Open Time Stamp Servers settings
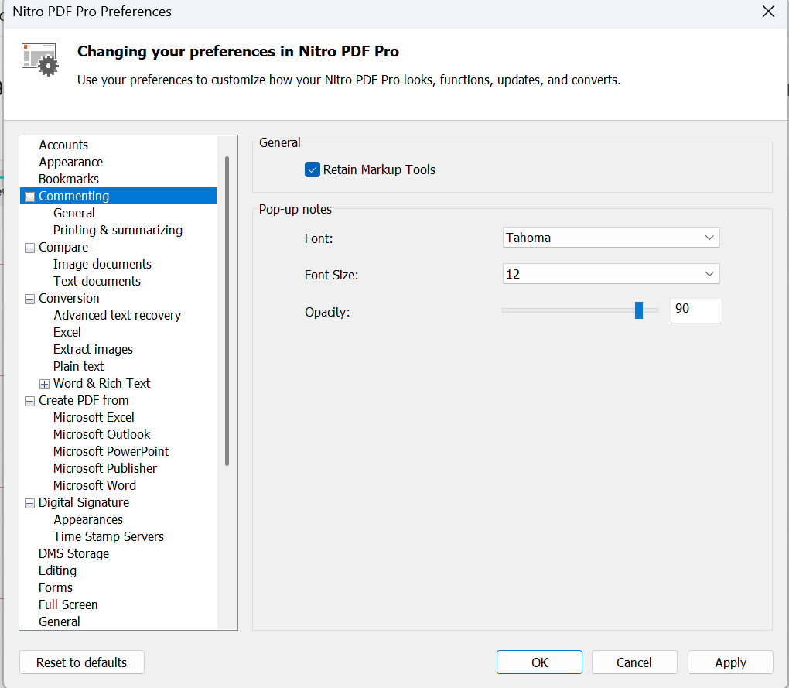 109,537
